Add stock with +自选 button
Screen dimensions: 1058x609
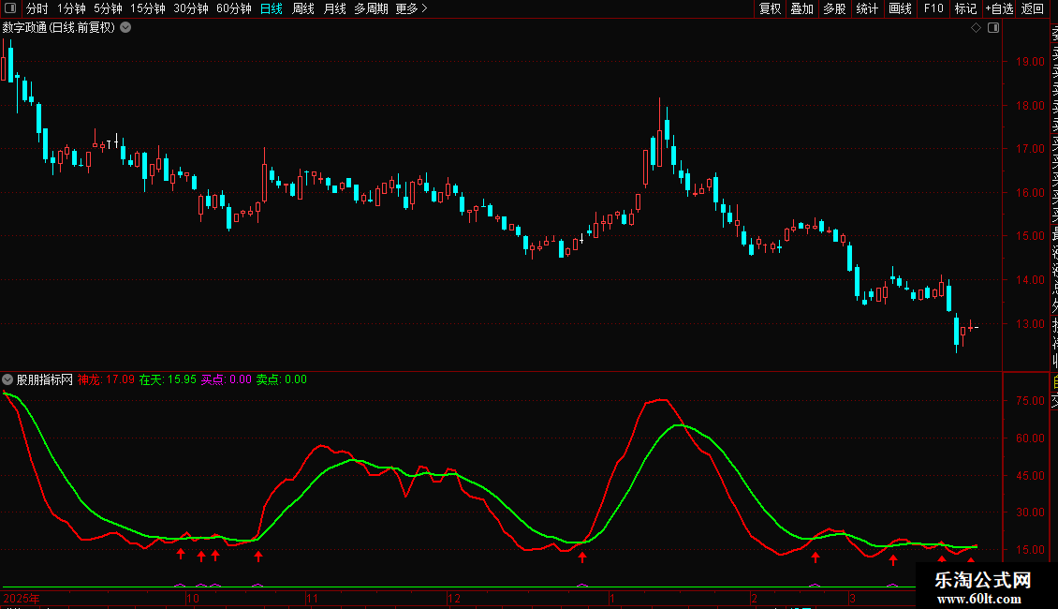(x=999, y=8)
